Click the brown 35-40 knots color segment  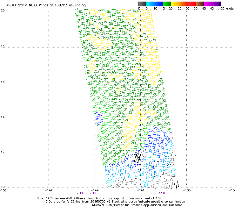[x=200, y=4]
